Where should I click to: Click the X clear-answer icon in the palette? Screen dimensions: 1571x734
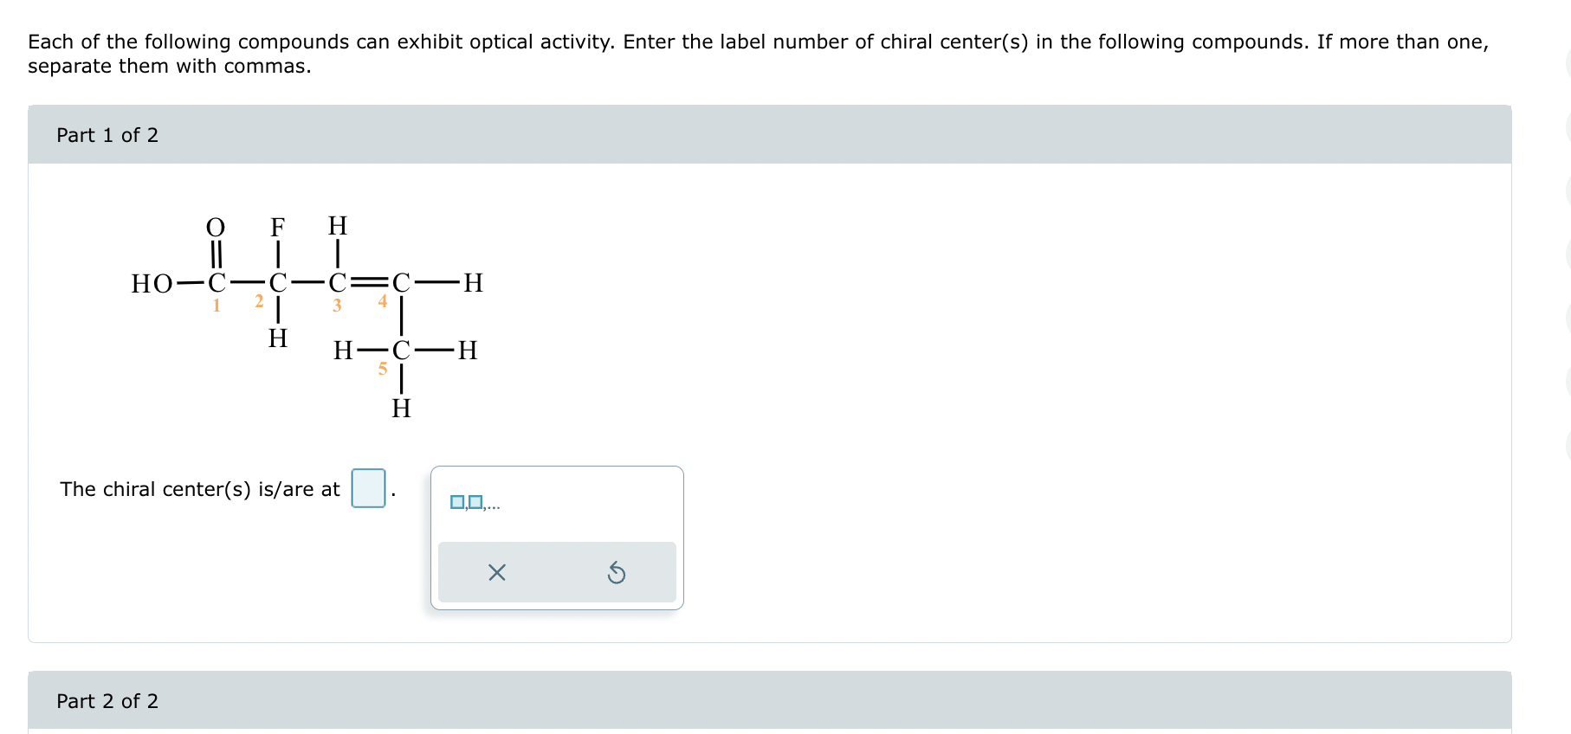(495, 572)
